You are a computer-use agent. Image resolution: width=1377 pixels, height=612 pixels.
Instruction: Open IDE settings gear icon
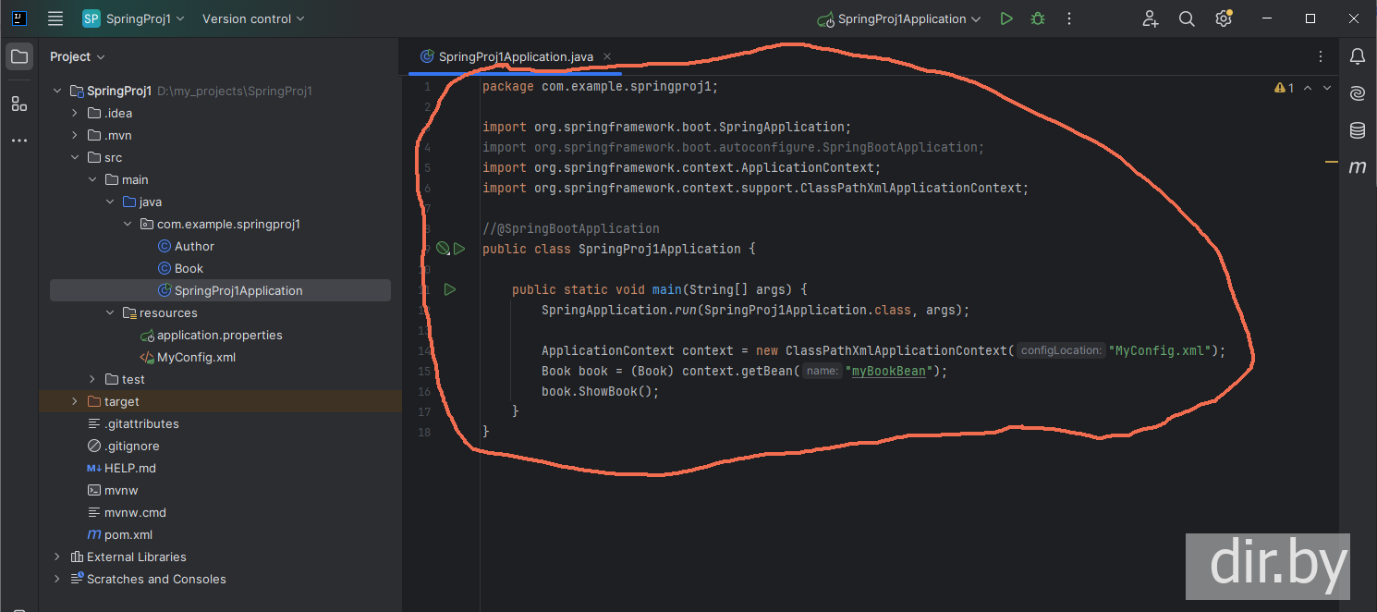pyautogui.click(x=1224, y=18)
